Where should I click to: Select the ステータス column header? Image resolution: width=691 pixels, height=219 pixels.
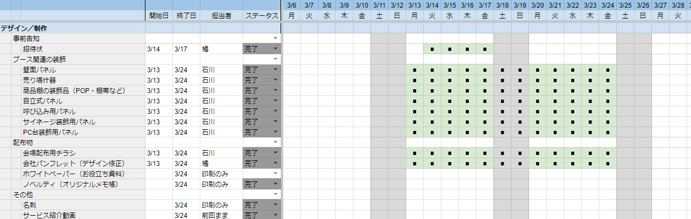(262, 16)
